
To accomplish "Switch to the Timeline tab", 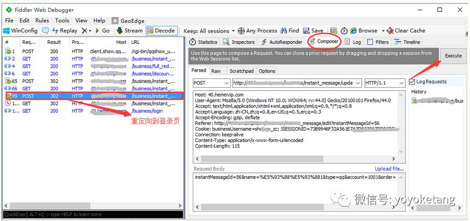I will click(x=407, y=42).
